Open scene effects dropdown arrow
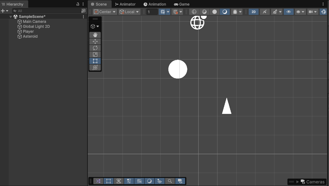The height and width of the screenshot is (186, 329). (x=280, y=12)
